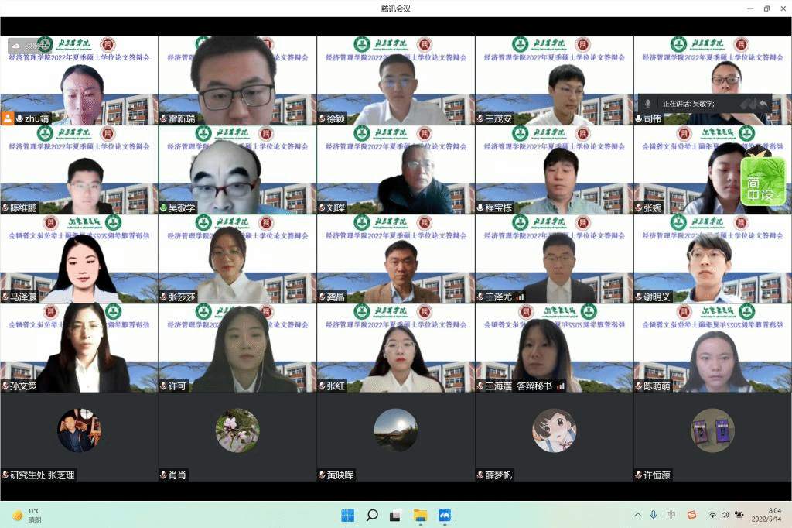792x528 pixels.
Task: Expand the hidden system tray icons
Action: [637, 515]
